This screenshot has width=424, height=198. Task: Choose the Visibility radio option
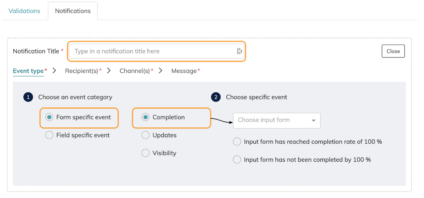pyautogui.click(x=145, y=153)
